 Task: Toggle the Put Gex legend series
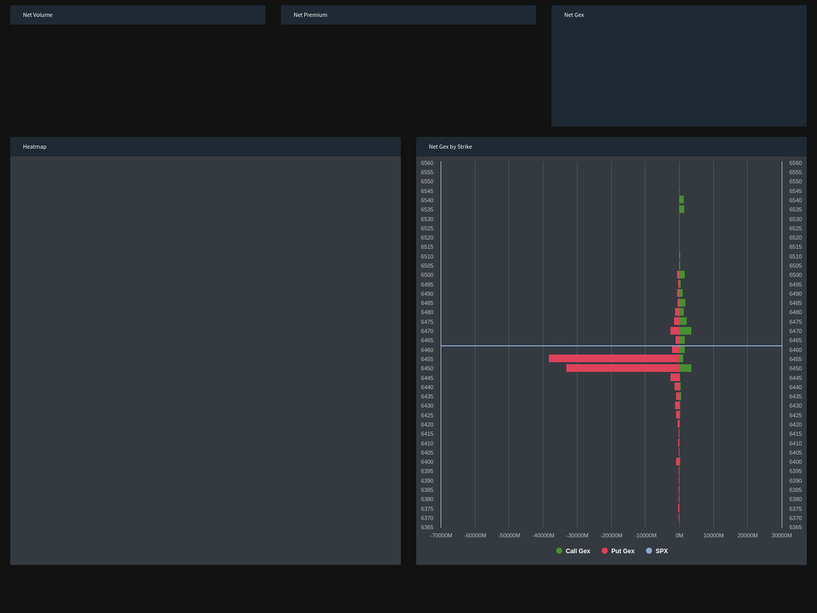(618, 551)
